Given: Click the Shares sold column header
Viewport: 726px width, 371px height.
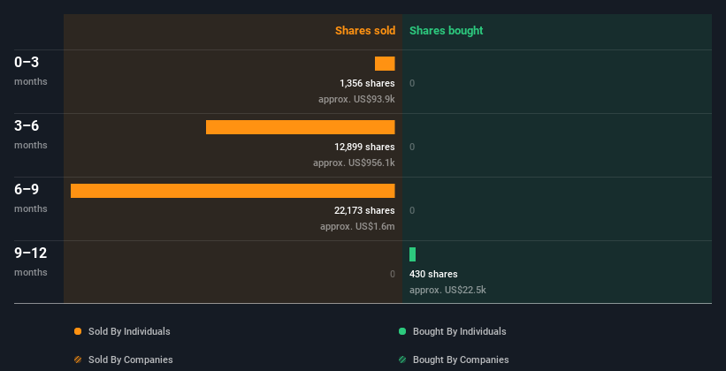Looking at the screenshot, I should click(x=365, y=31).
